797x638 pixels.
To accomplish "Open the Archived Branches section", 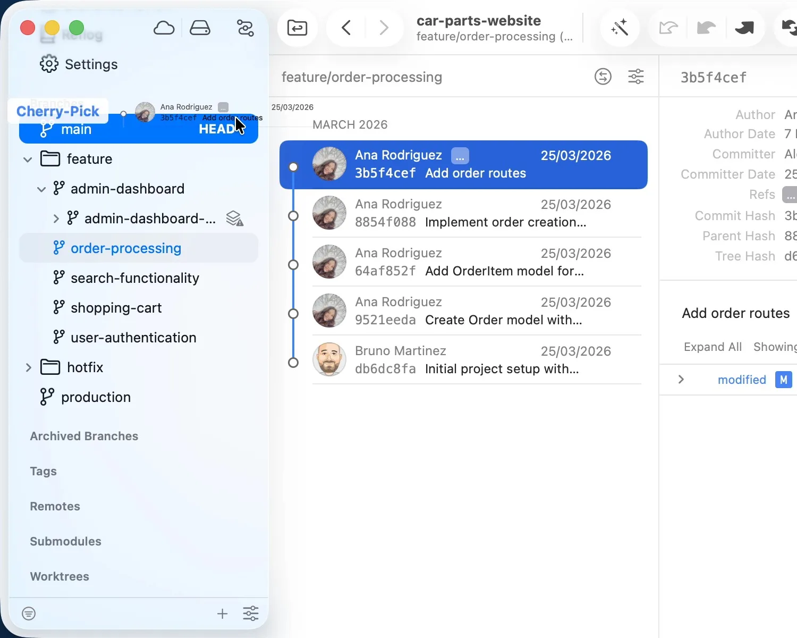I will [84, 436].
